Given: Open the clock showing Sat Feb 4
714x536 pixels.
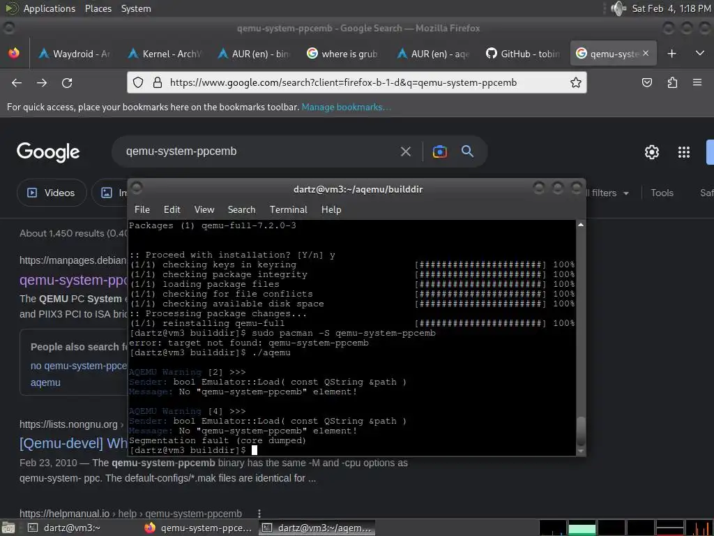Looking at the screenshot, I should coord(671,8).
